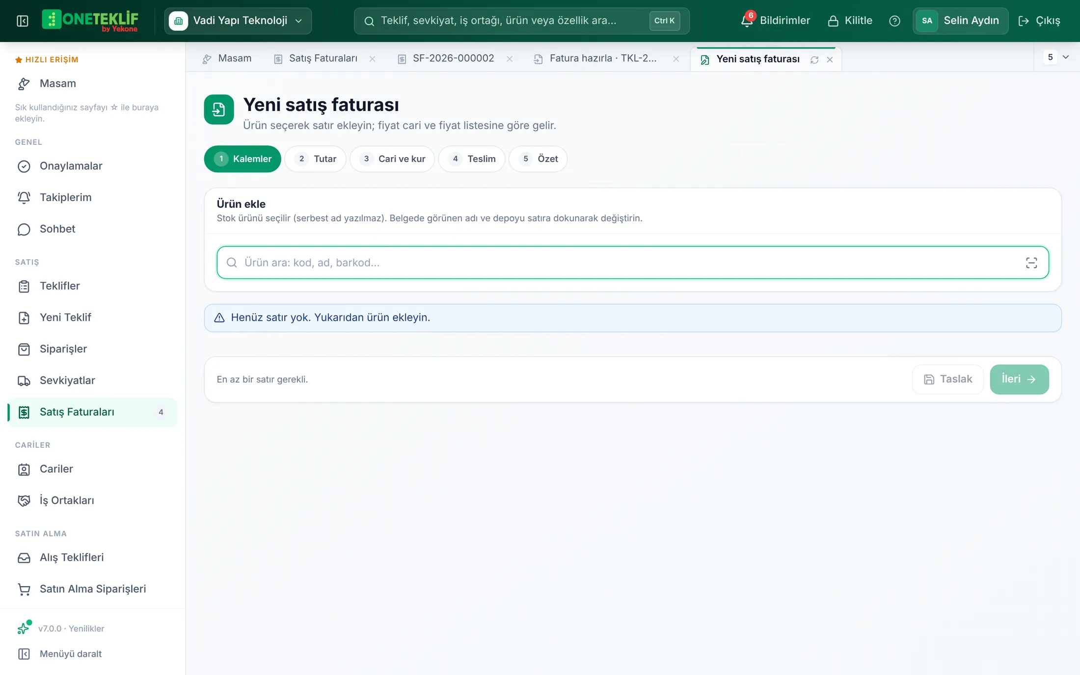Close the Satış Faturaları tab
The height and width of the screenshot is (675, 1080).
coord(373,59)
